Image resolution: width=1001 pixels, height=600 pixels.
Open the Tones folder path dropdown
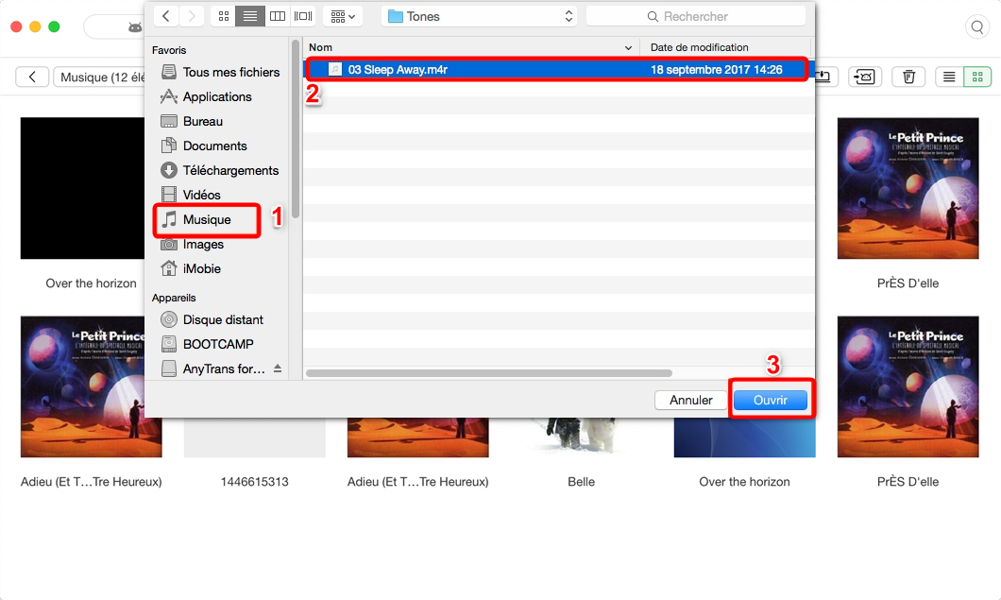[479, 16]
